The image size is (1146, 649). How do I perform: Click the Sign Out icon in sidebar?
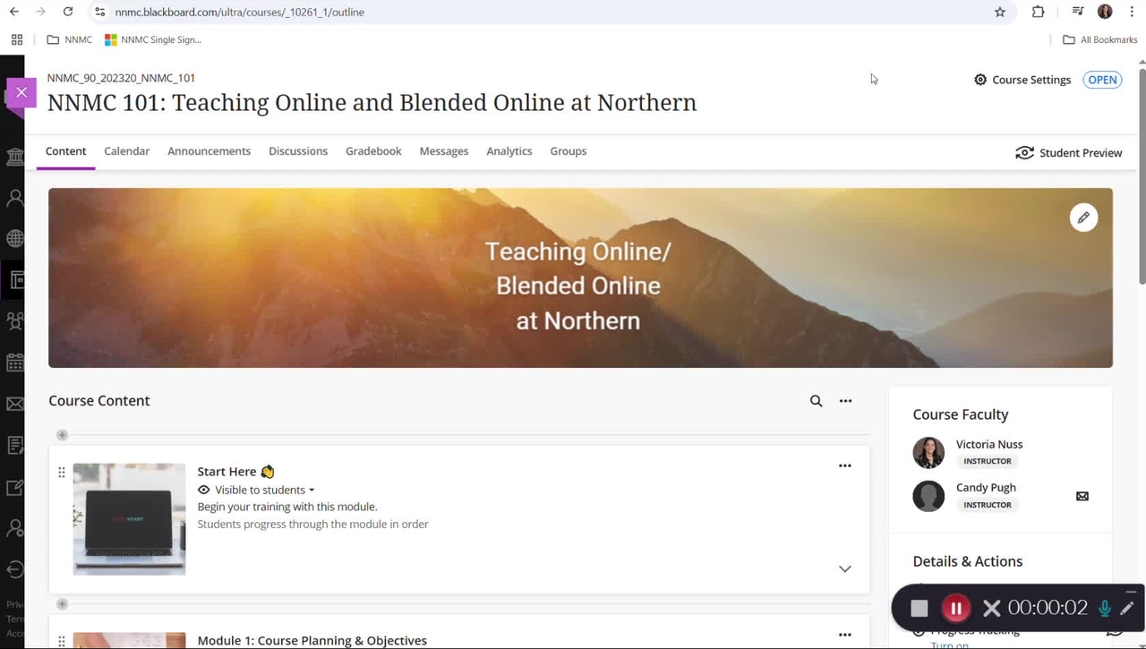15,569
